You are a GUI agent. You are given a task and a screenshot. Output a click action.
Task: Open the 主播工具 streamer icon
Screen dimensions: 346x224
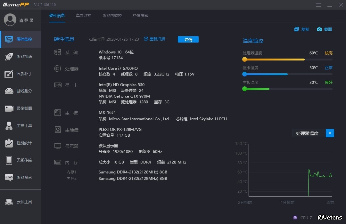[9, 126]
